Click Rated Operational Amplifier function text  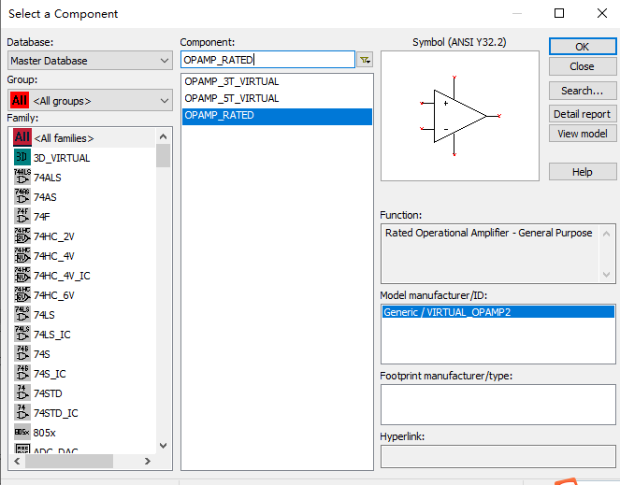[489, 233]
